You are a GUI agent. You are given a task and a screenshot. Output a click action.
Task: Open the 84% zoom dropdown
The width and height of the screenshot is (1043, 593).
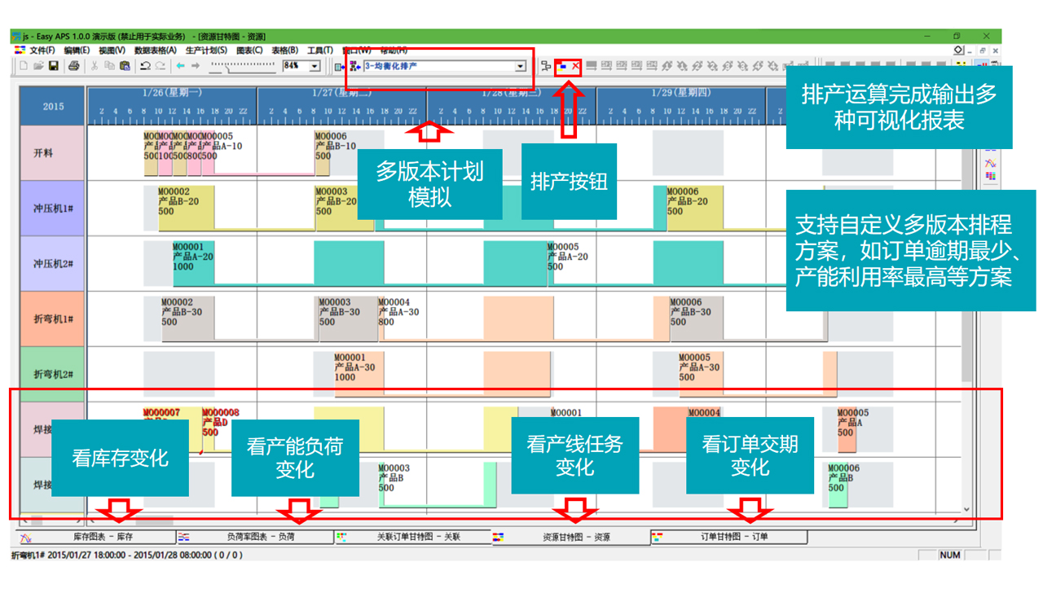pyautogui.click(x=315, y=66)
